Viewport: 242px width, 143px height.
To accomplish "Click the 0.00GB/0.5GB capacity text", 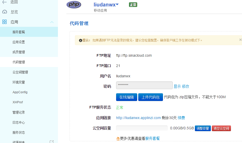I will (x=182, y=128).
